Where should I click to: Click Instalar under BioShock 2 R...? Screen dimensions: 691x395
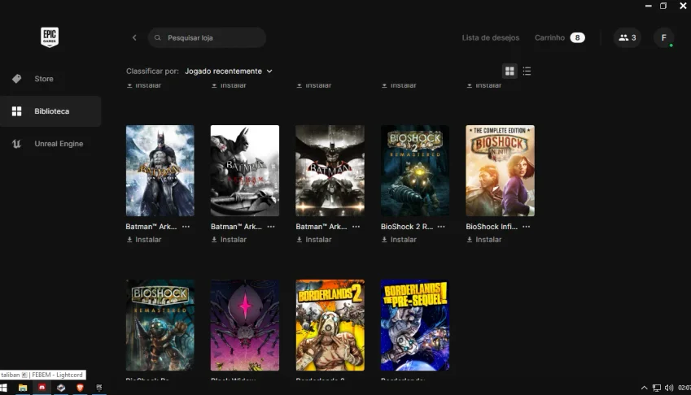pos(398,240)
